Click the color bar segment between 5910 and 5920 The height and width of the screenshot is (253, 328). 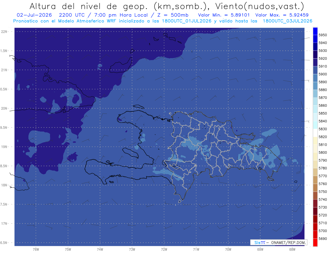click(x=315, y=62)
